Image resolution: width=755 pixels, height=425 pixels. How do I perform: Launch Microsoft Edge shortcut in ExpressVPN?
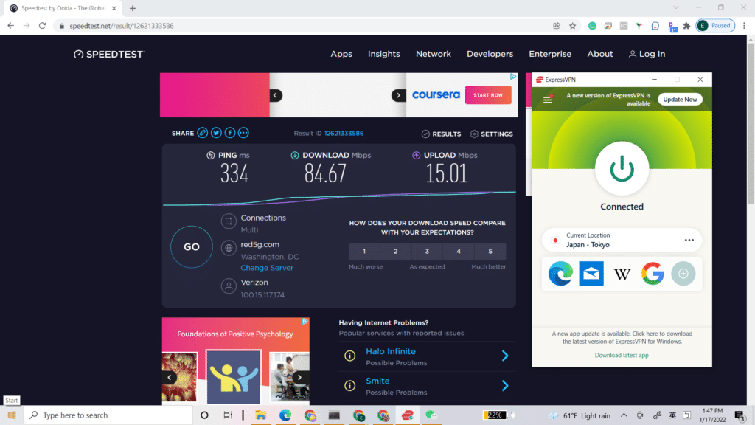560,274
